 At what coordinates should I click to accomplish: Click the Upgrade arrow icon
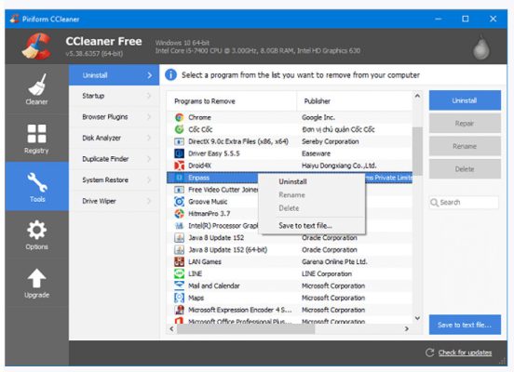click(x=36, y=278)
